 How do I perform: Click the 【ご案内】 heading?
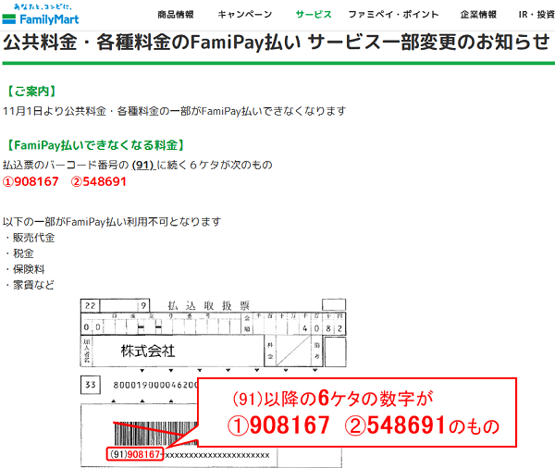(31, 92)
